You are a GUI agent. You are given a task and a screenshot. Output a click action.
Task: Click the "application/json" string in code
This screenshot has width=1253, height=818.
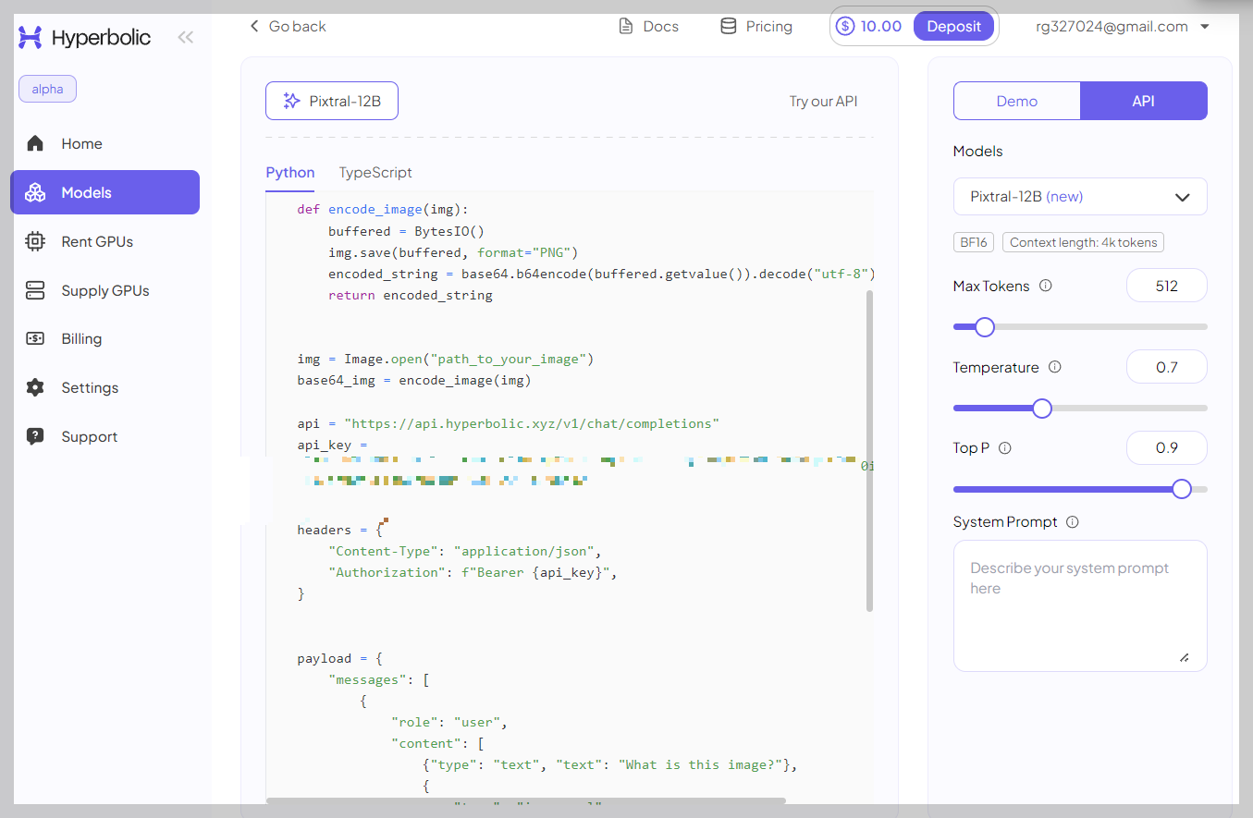[524, 551]
